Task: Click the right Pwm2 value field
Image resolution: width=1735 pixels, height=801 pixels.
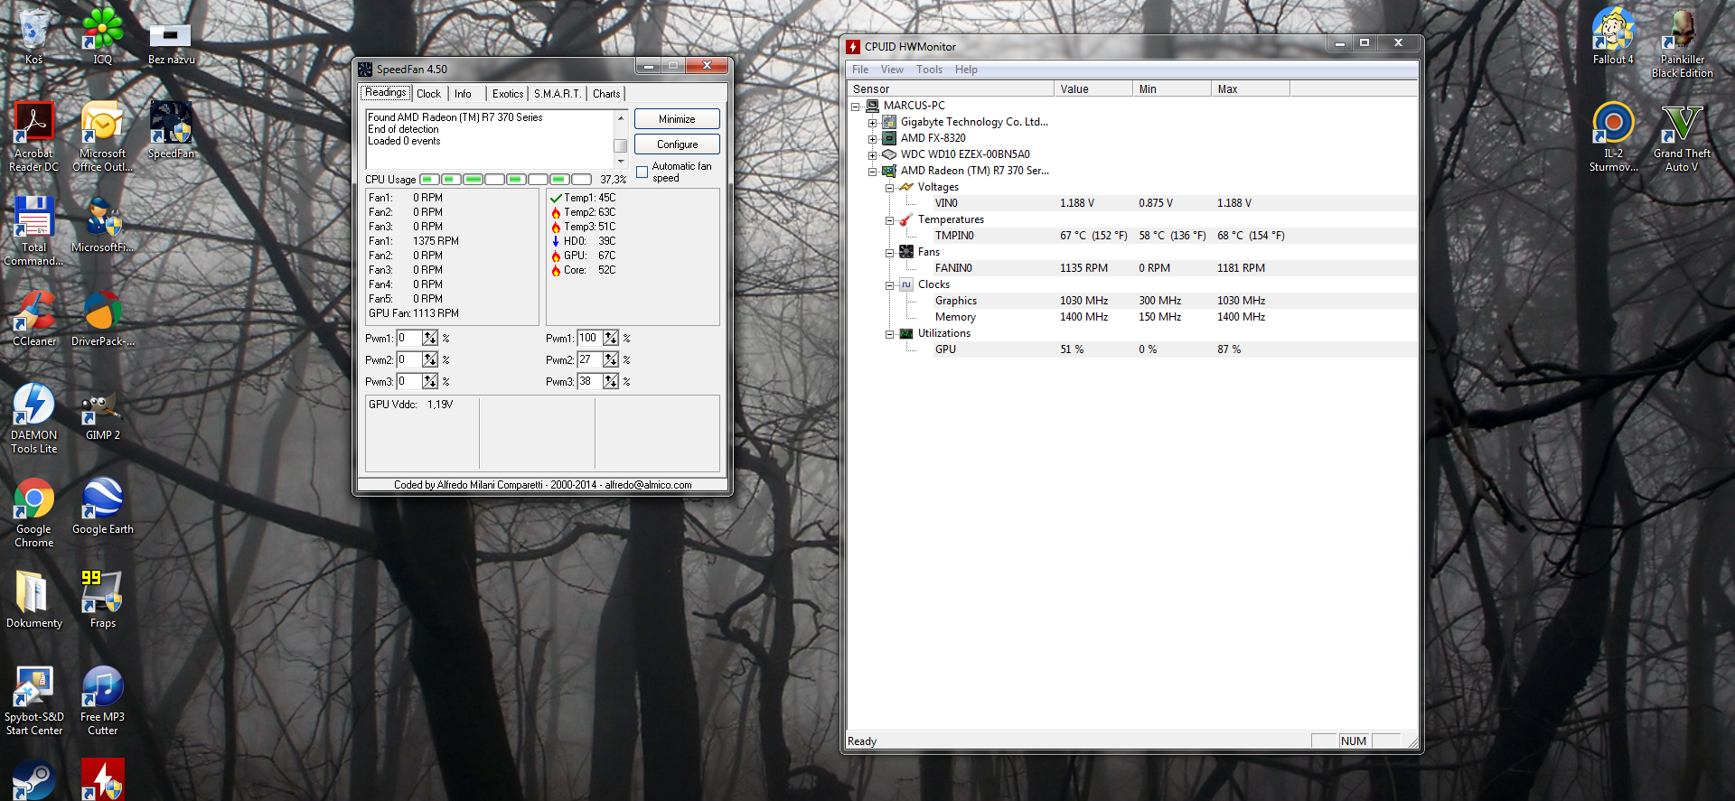Action: [589, 359]
